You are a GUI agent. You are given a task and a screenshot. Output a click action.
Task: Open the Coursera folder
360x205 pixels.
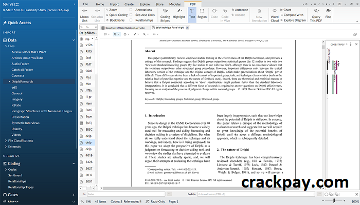click(x=17, y=76)
